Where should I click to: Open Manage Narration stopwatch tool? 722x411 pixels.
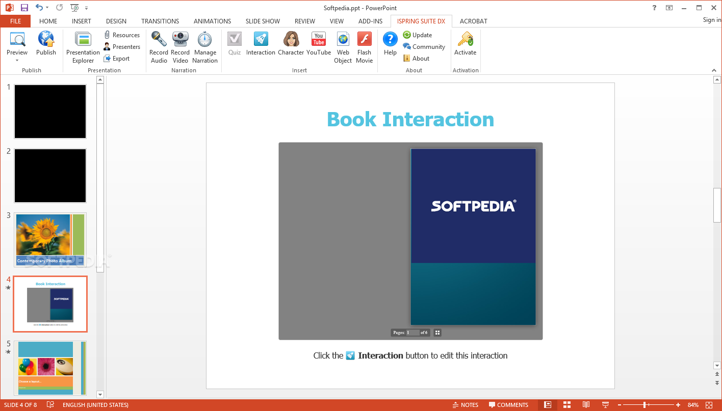[205, 47]
